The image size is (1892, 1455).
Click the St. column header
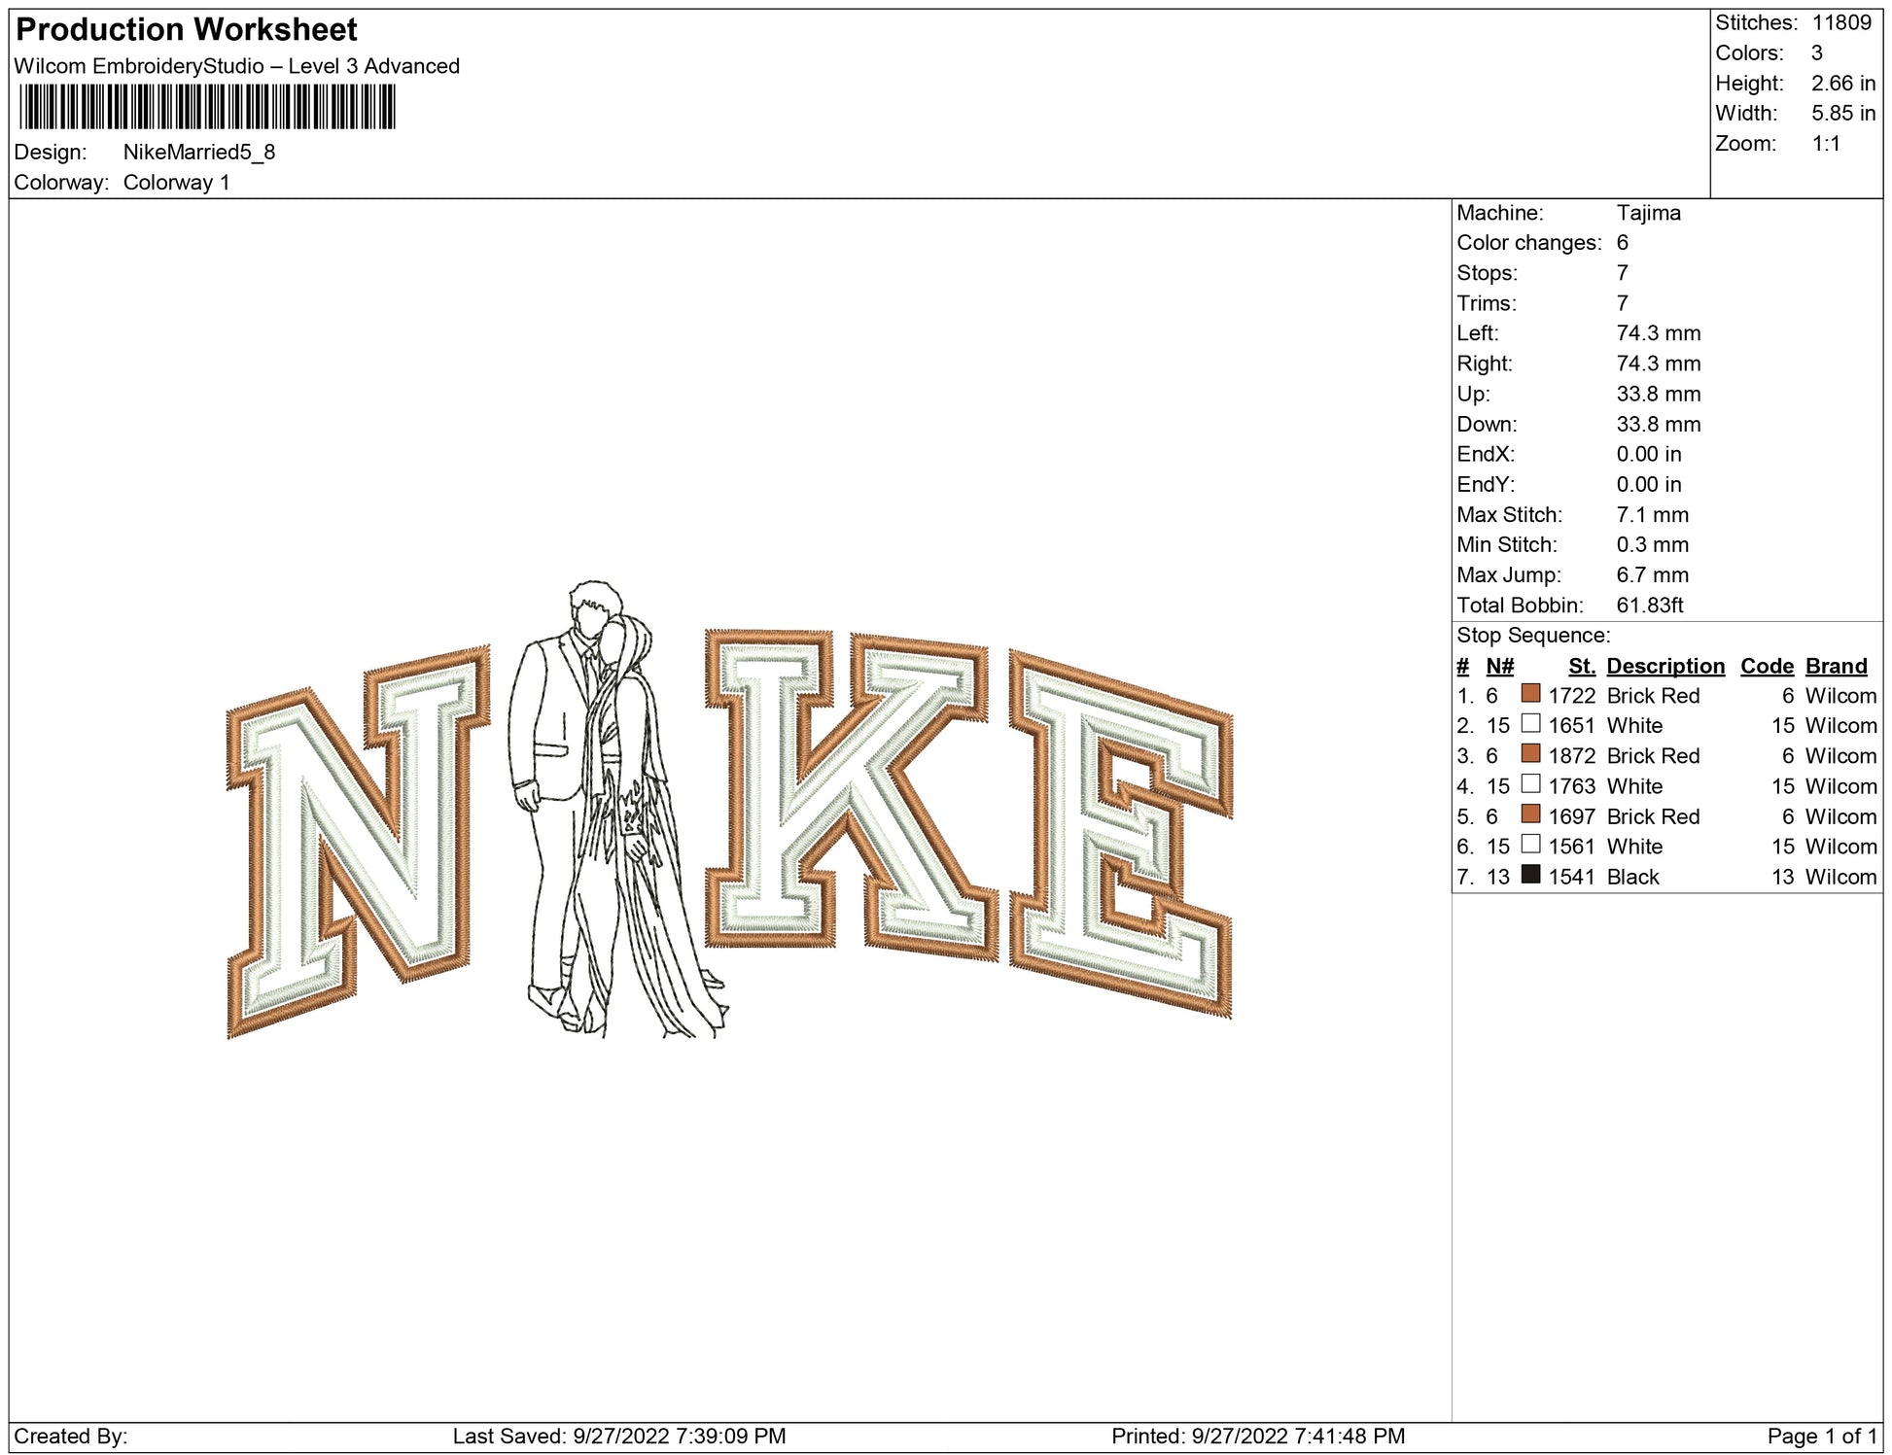(1581, 666)
